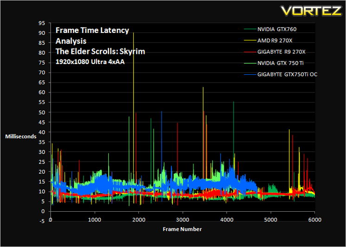Click the 75 value on the y-axis

[x=42, y=63]
